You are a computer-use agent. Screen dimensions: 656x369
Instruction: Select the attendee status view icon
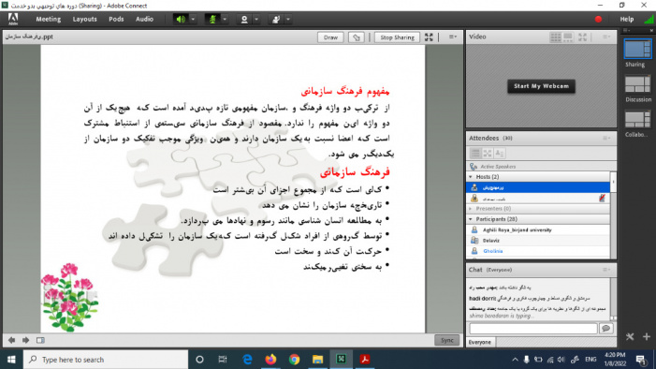pyautogui.click(x=500, y=154)
